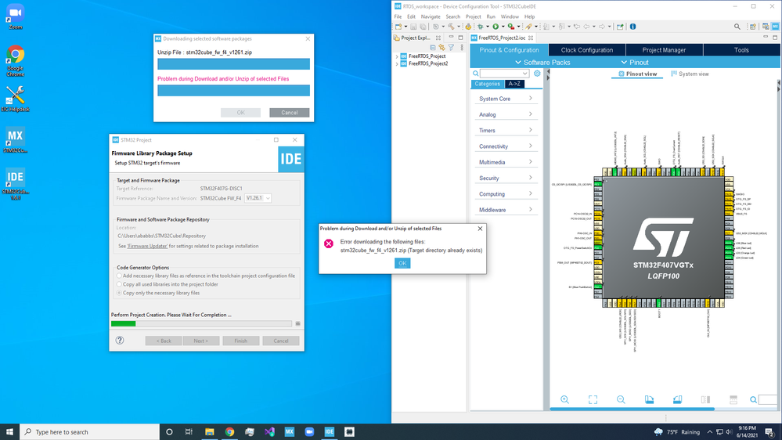Click the green Run button in the toolbar
782x440 pixels.
coord(496,27)
